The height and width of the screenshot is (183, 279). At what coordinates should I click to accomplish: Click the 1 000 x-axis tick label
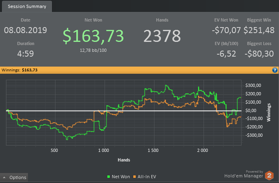(x=103, y=150)
